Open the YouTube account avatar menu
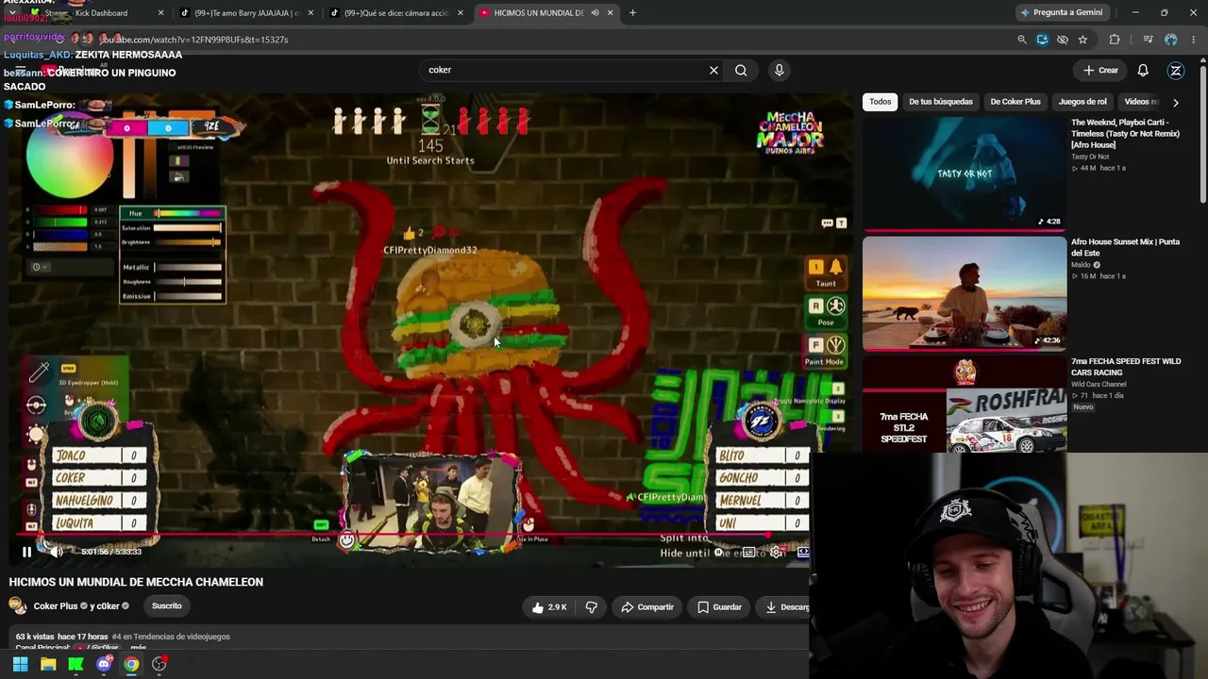1208x679 pixels. click(1176, 70)
